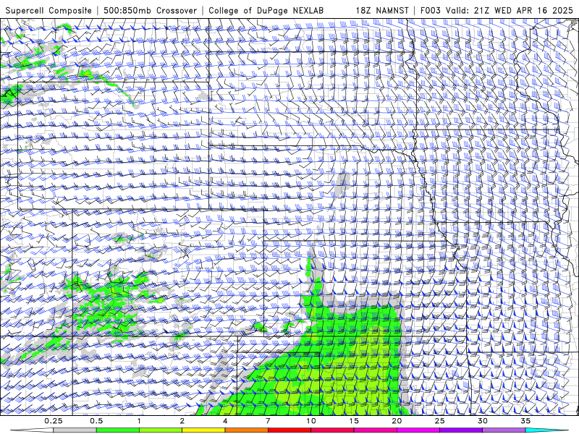Pick the yellow color bar segment

click(x=203, y=430)
